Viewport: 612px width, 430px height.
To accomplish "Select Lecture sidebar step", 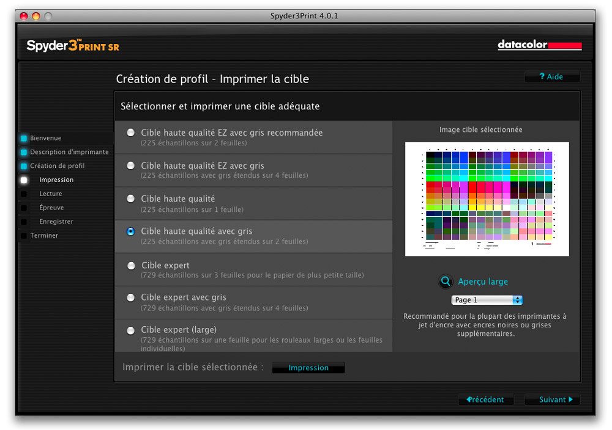I will (51, 194).
